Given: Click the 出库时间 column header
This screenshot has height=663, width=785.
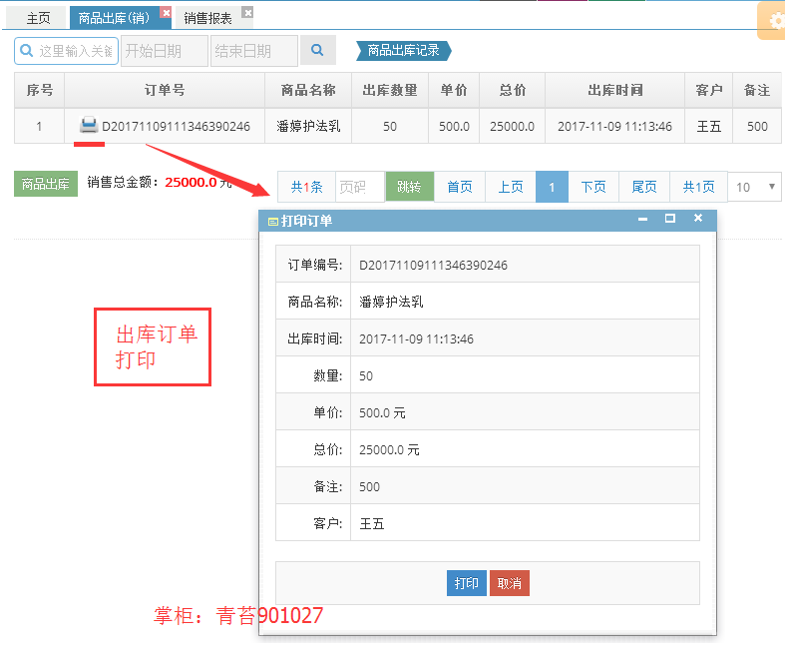Looking at the screenshot, I should point(614,90).
